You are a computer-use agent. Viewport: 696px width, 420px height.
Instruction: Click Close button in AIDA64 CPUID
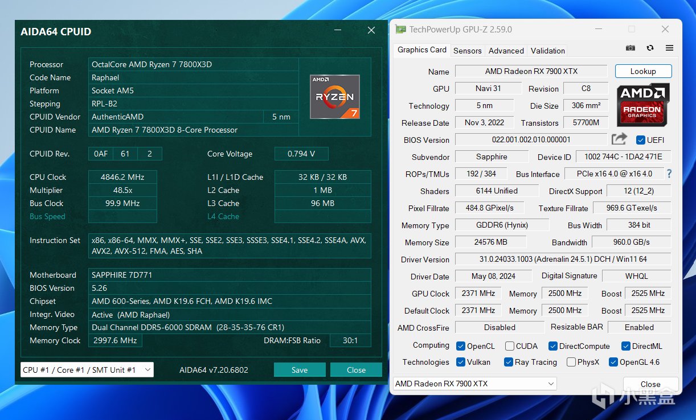pyautogui.click(x=356, y=370)
